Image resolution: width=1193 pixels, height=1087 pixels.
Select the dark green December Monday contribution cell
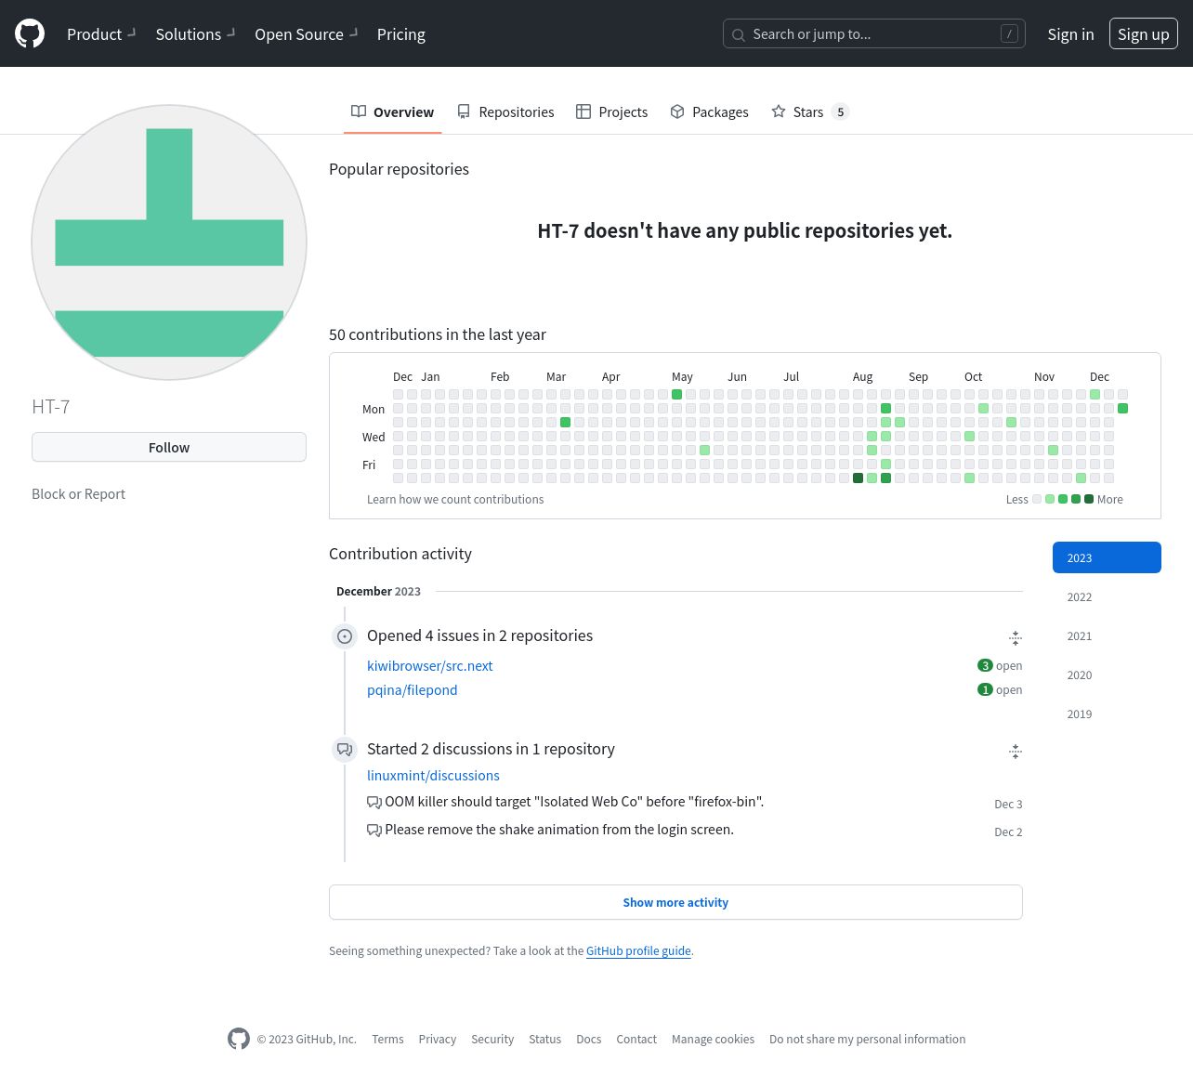coord(1122,409)
